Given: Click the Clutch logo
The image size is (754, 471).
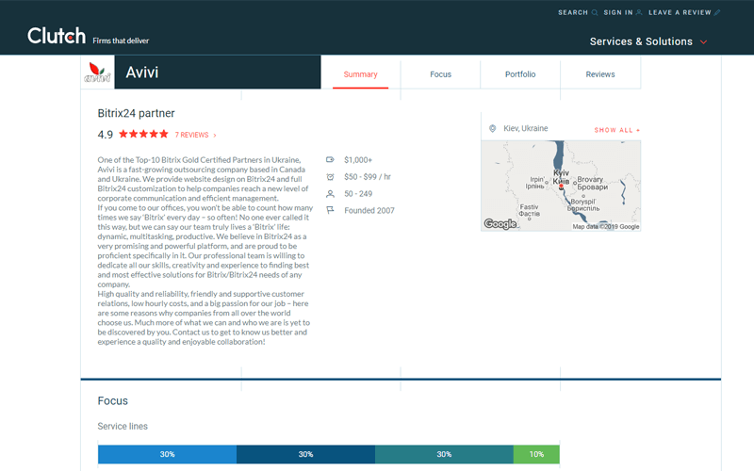Looking at the screenshot, I should tap(57, 36).
